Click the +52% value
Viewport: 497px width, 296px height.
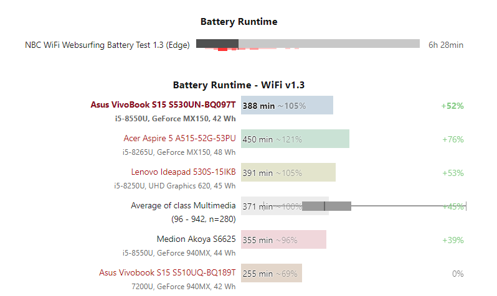tap(452, 106)
